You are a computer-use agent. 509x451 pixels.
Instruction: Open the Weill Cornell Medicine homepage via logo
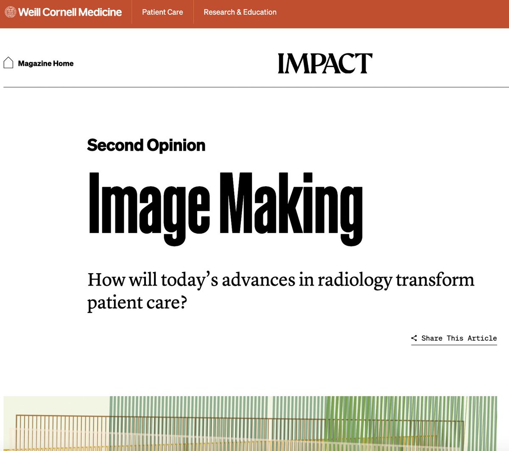[x=63, y=12]
